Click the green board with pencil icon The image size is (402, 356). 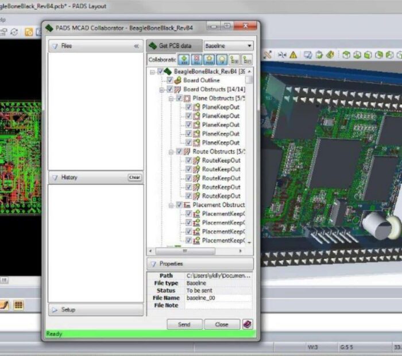click(x=330, y=55)
